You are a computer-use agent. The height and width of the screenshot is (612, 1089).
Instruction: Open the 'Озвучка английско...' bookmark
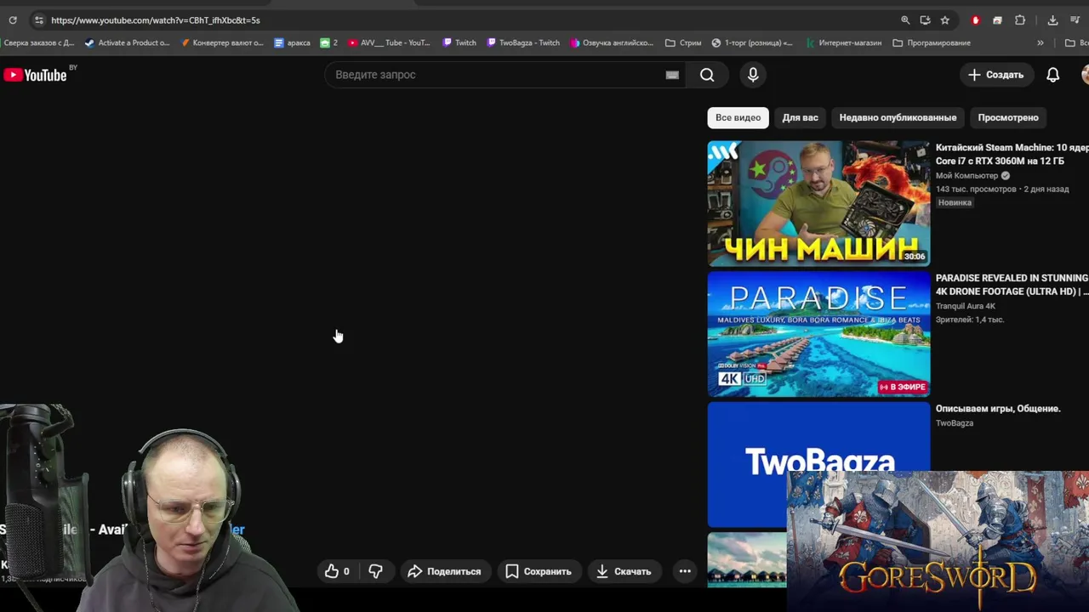pos(612,42)
